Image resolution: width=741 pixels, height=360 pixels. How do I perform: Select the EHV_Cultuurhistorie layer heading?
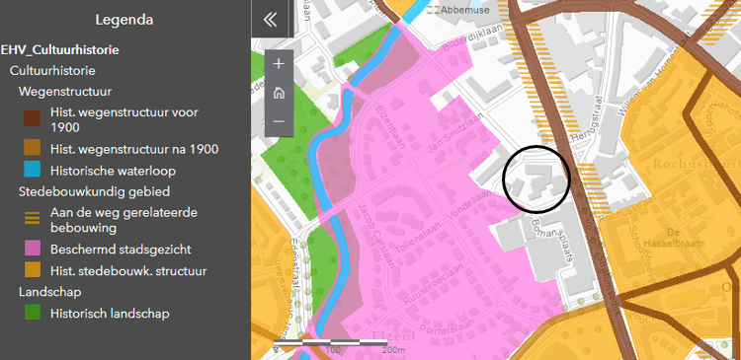tap(59, 50)
